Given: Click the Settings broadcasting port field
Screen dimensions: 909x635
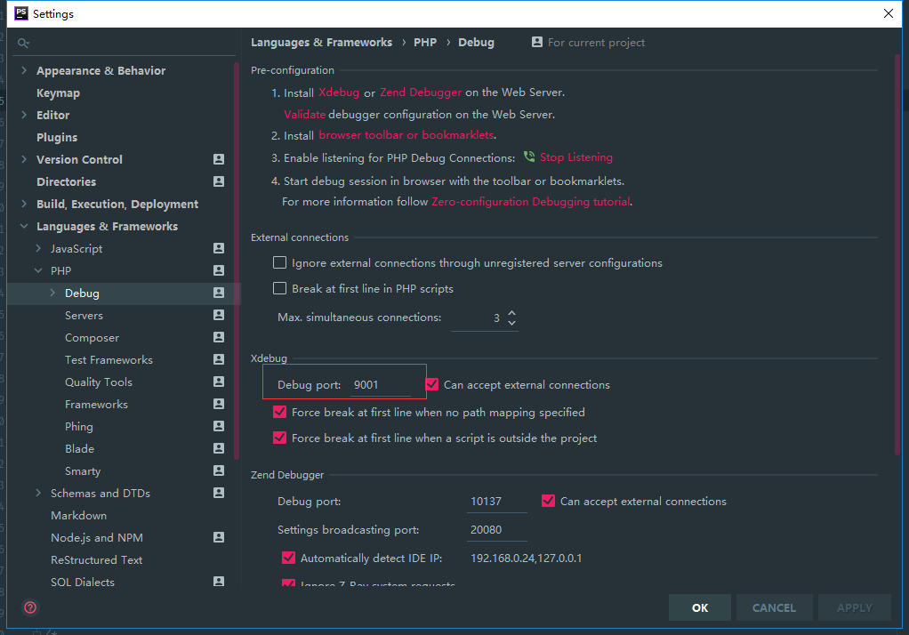Looking at the screenshot, I should (497, 529).
